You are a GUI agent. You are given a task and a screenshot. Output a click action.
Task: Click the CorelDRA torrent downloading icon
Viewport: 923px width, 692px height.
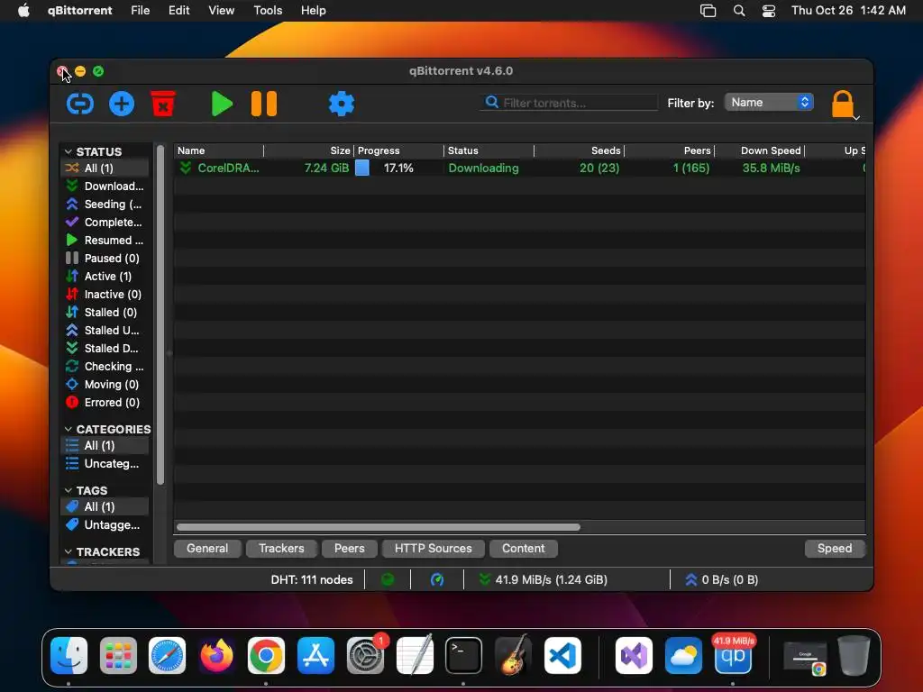tap(186, 168)
